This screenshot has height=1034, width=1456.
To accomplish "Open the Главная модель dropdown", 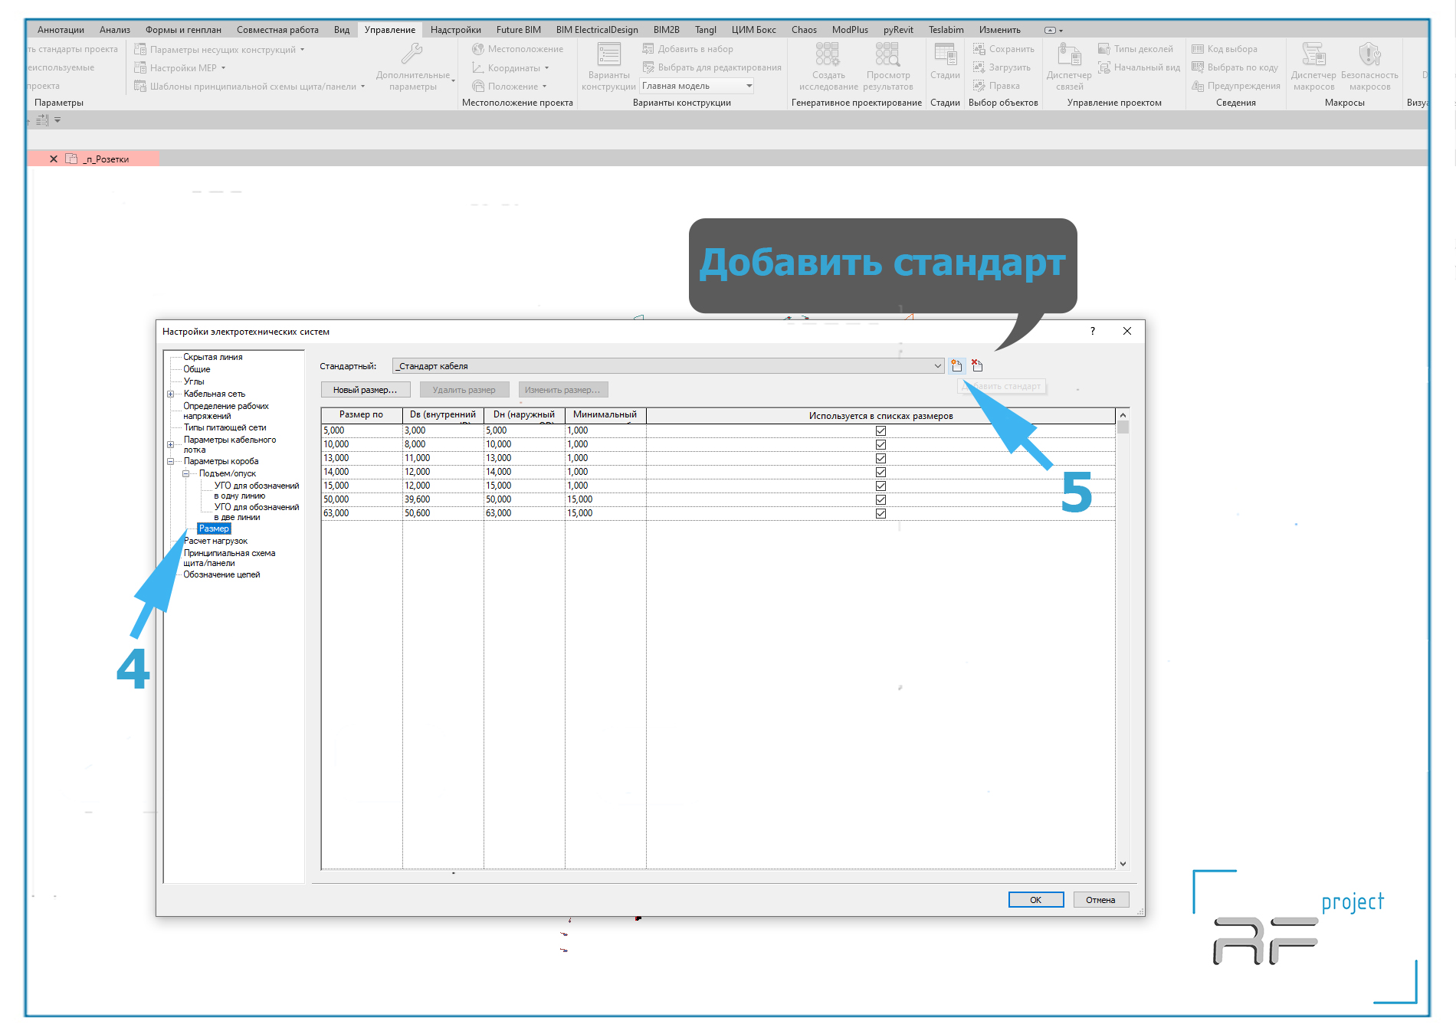I will coord(697,86).
